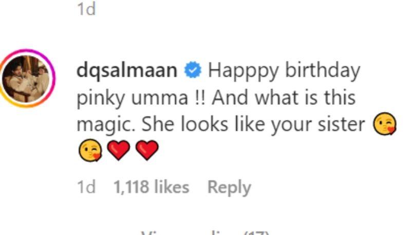Viewport: 411px width, 235px height.
Task: Open dqsalmaan's profile picture story
Action: pos(27,78)
